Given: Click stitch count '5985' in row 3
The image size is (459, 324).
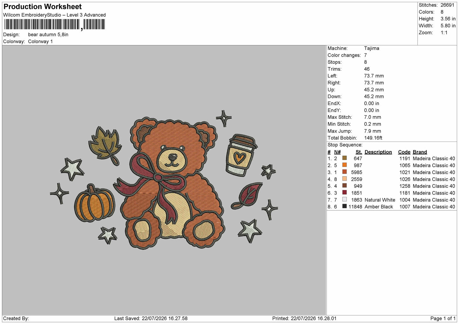Looking at the screenshot, I should click(x=357, y=172).
